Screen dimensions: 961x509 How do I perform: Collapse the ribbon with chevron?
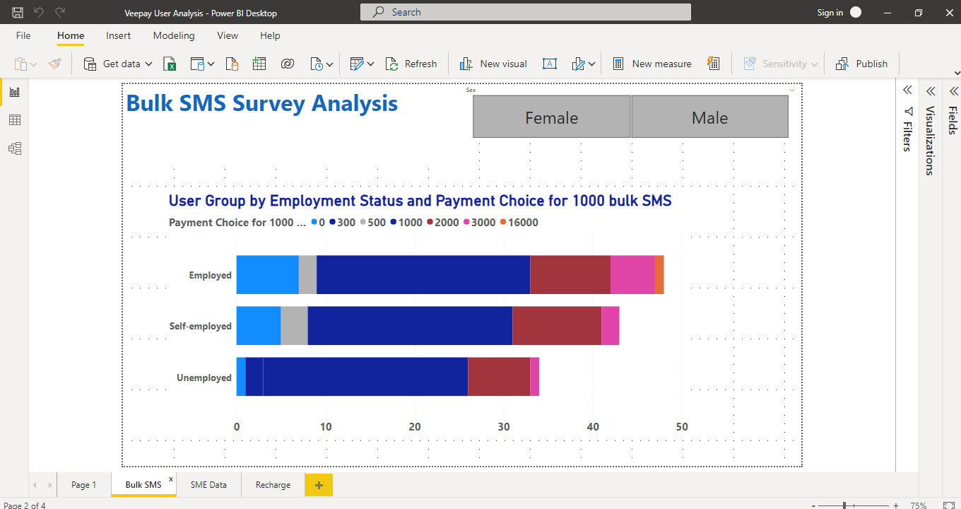[957, 73]
